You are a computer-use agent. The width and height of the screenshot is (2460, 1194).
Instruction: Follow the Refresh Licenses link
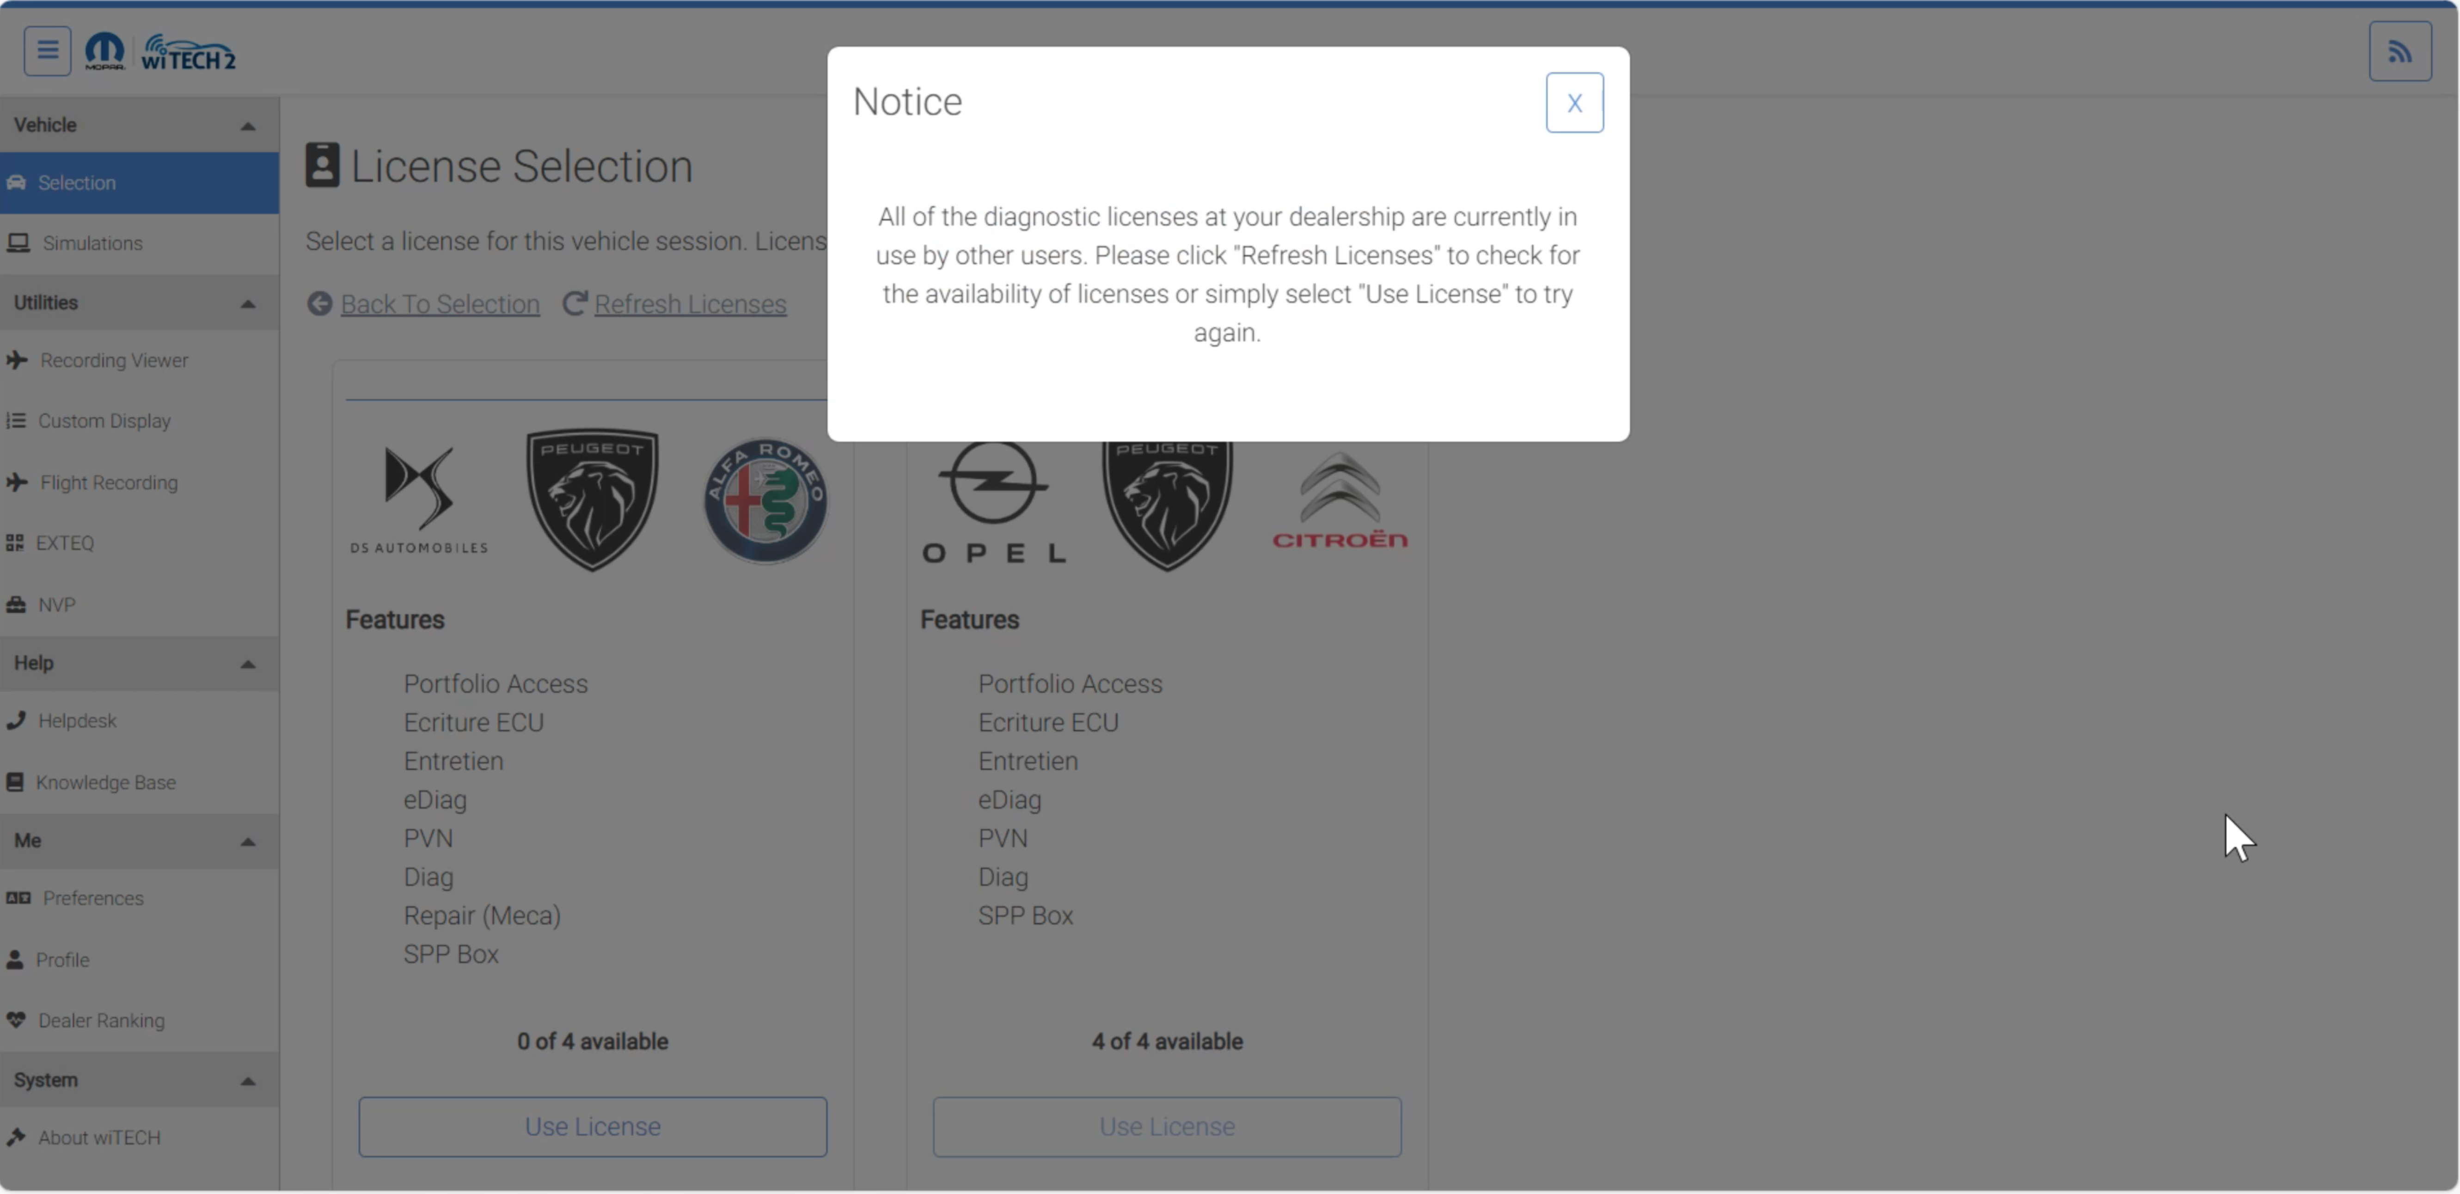[690, 305]
